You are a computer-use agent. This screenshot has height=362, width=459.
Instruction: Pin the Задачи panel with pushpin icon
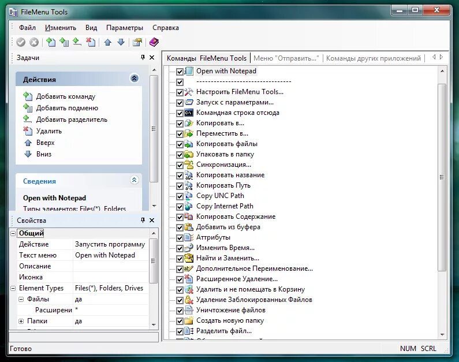(x=143, y=57)
